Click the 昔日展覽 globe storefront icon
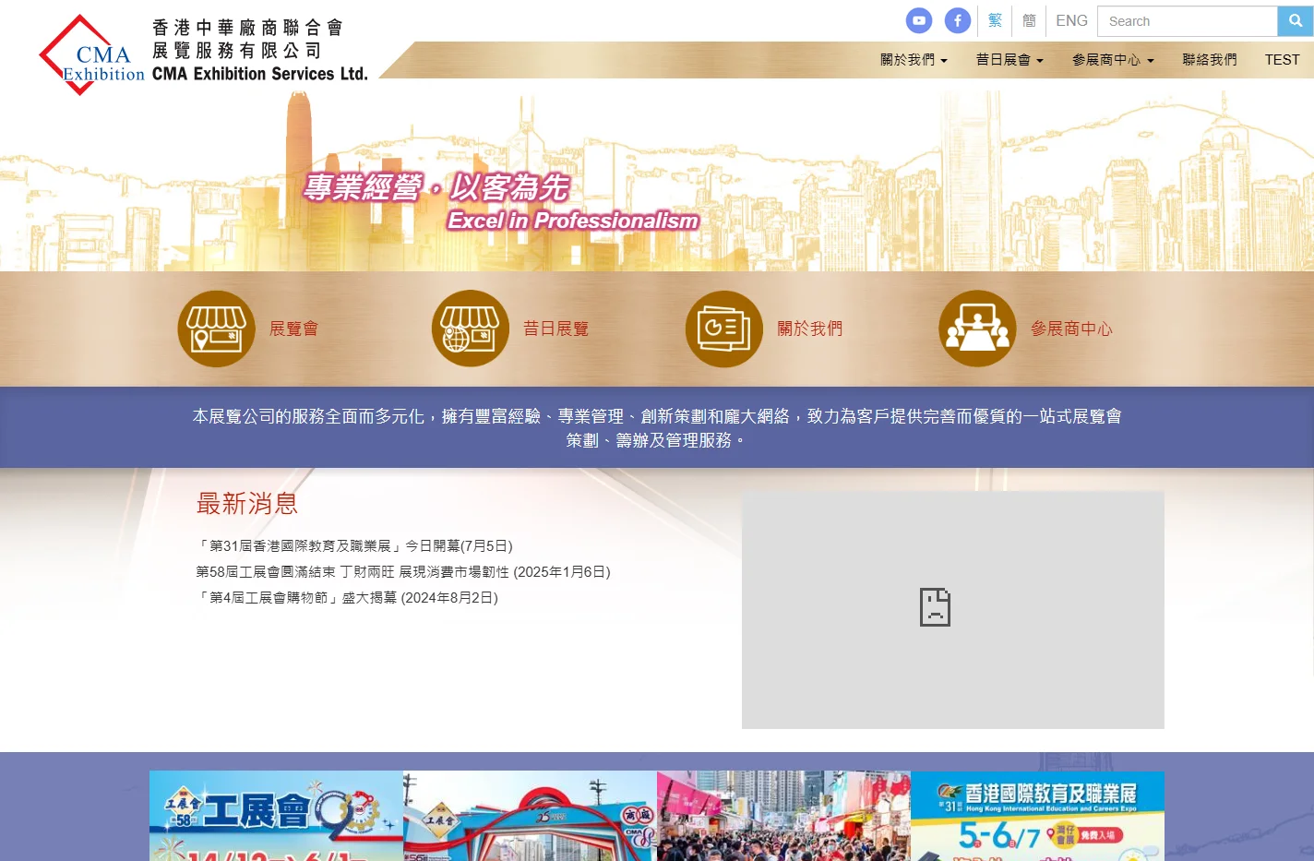Viewport: 1314px width, 861px height. 471,329
